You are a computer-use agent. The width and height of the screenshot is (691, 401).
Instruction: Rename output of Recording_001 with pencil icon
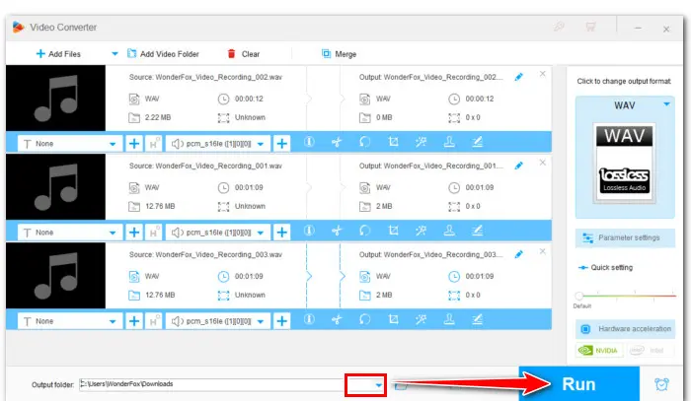click(518, 166)
